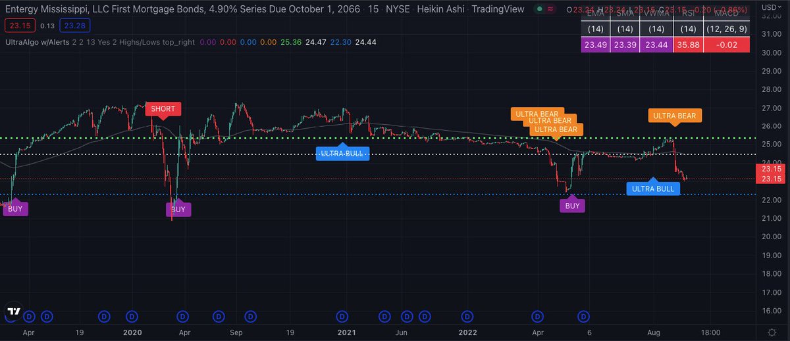The image size is (790, 341).
Task: Click dividend marker above the 2020 label
Action: [132, 317]
